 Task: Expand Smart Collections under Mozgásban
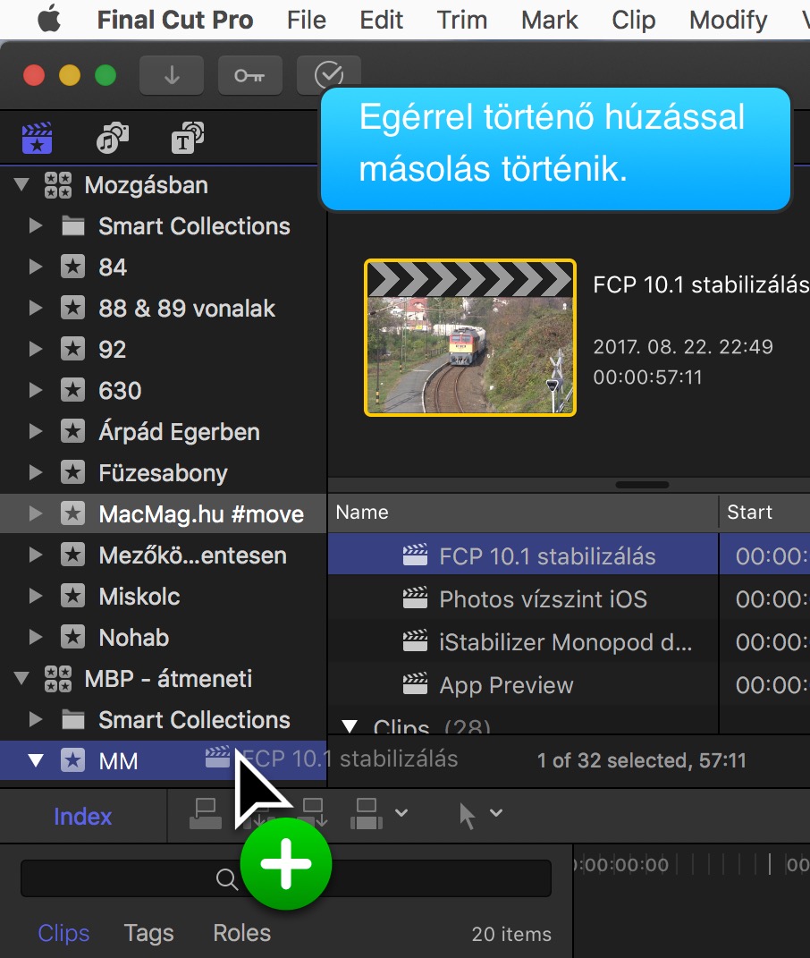tap(36, 226)
